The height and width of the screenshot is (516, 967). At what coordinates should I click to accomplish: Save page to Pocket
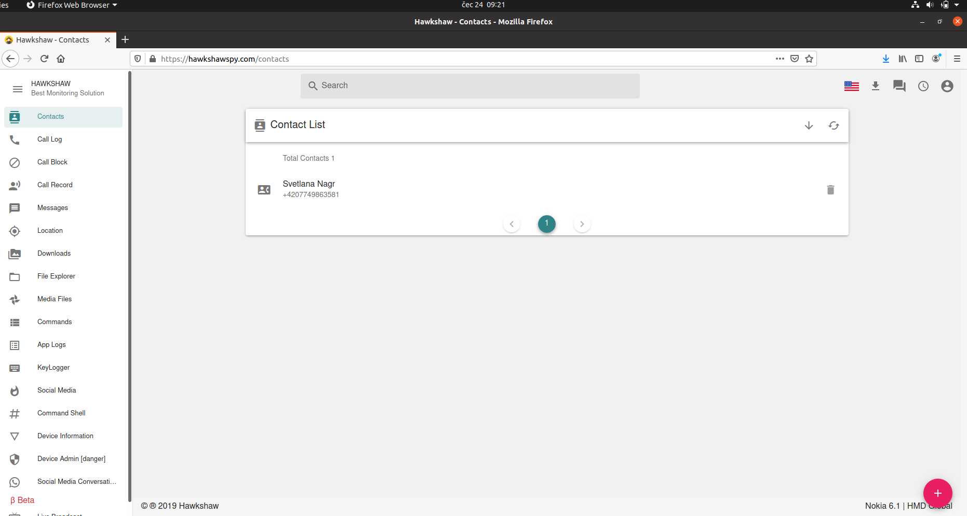tap(794, 59)
